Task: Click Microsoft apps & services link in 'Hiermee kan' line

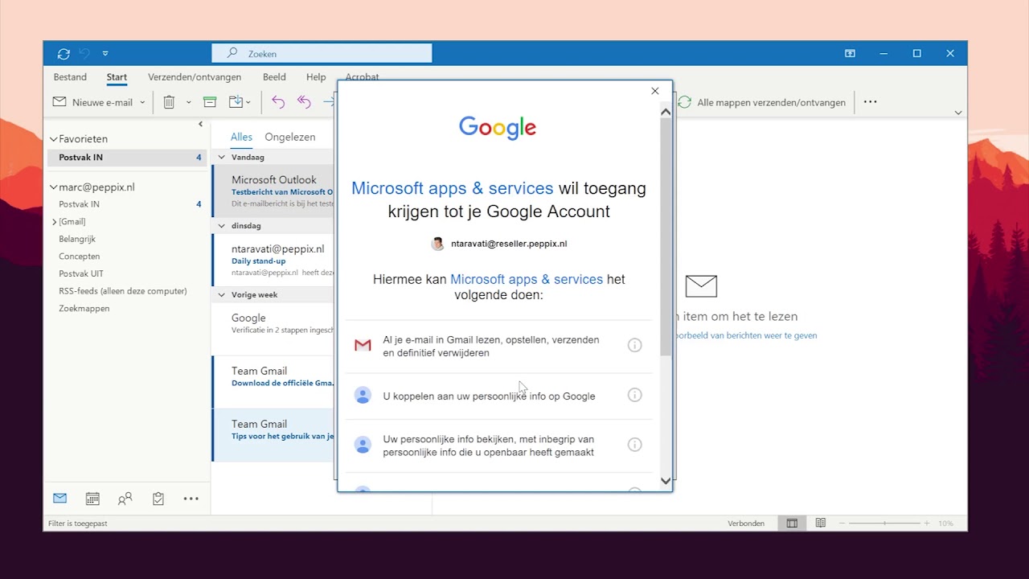Action: tap(527, 280)
